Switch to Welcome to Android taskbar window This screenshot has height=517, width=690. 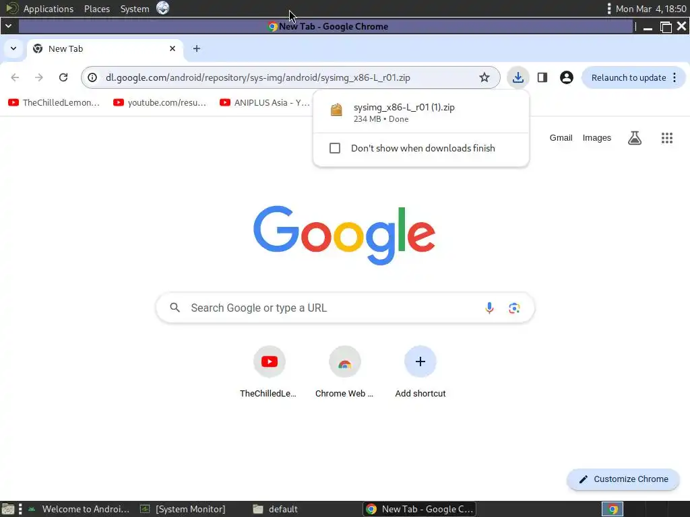coord(80,509)
